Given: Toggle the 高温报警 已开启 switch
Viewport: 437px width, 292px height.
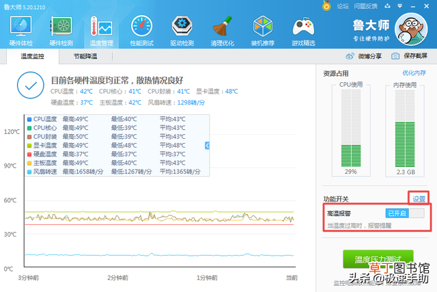Looking at the screenshot, I should tap(405, 213).
